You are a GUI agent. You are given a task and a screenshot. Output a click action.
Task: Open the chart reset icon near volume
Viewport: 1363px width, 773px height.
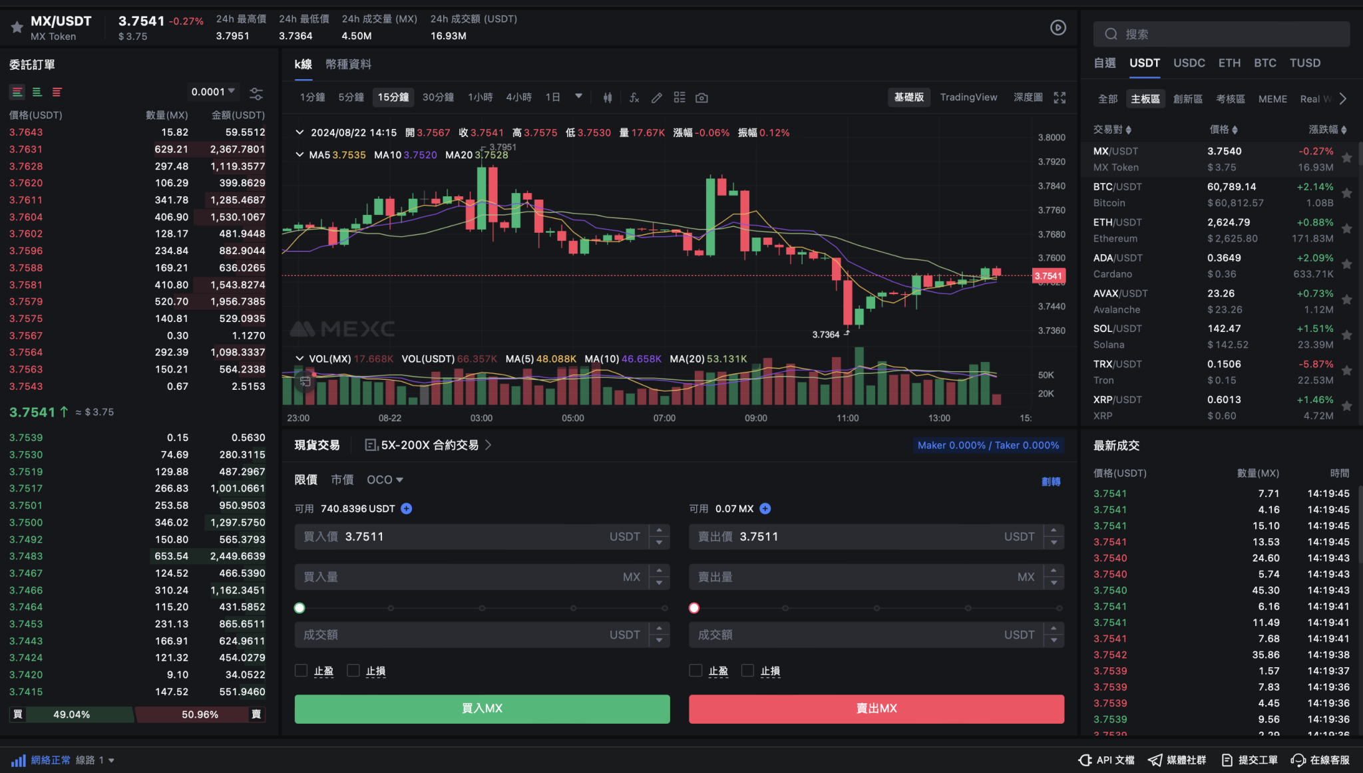click(x=305, y=382)
